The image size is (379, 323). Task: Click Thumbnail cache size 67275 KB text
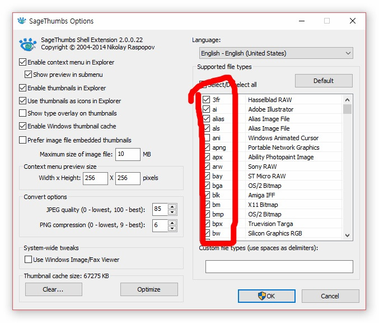(66, 276)
